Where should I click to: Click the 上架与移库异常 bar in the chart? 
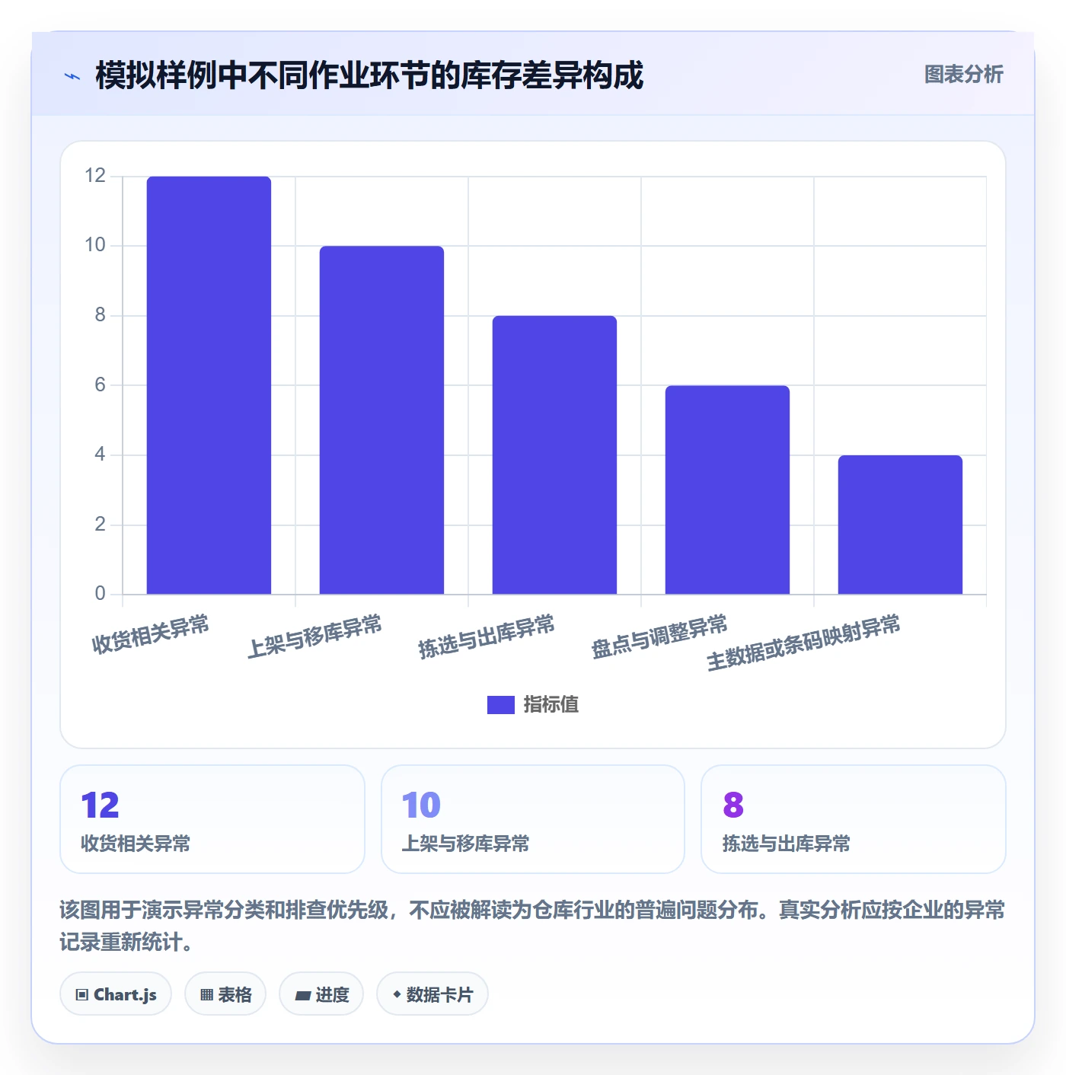[x=381, y=420]
